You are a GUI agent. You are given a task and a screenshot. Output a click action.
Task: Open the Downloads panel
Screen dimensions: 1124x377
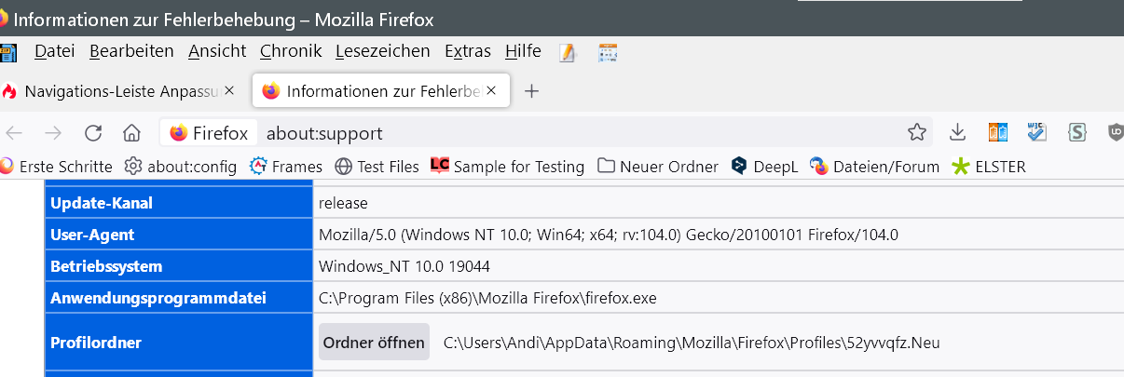pos(957,133)
